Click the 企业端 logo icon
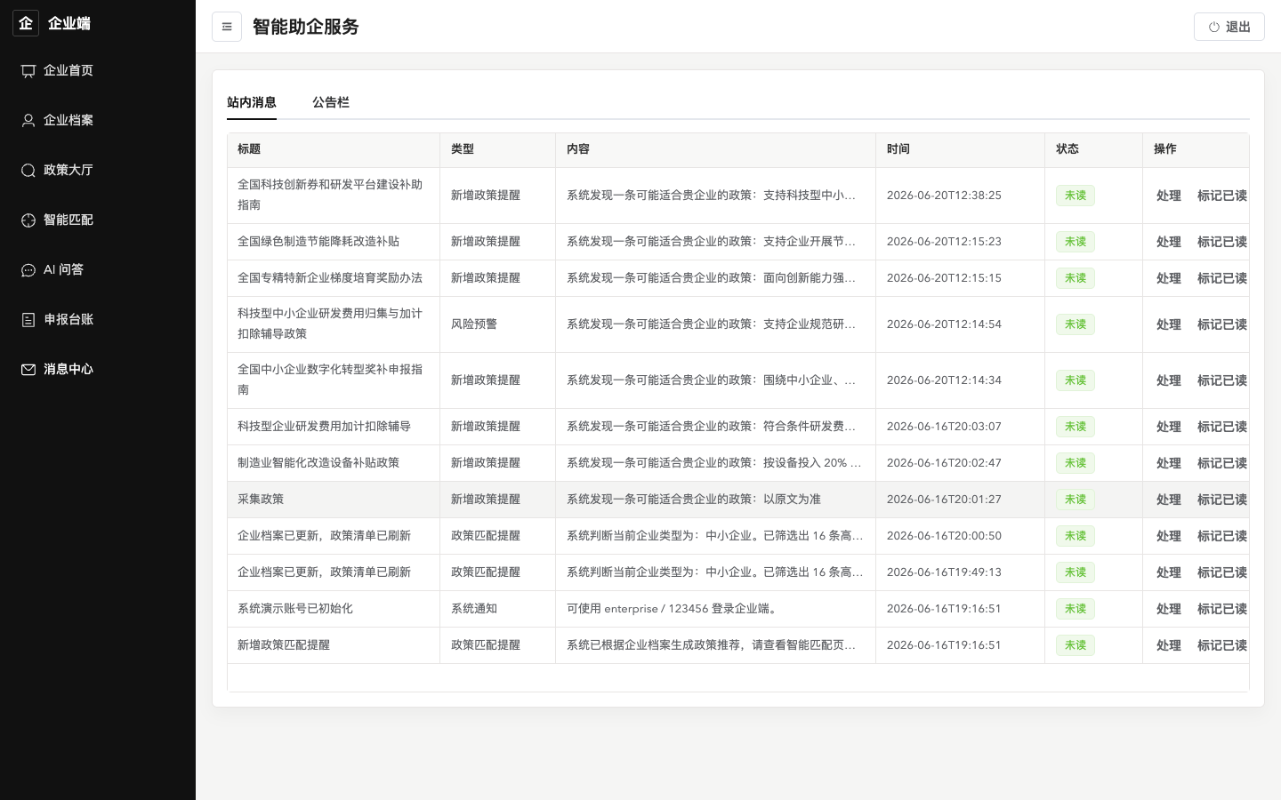The image size is (1281, 800). 26,23
